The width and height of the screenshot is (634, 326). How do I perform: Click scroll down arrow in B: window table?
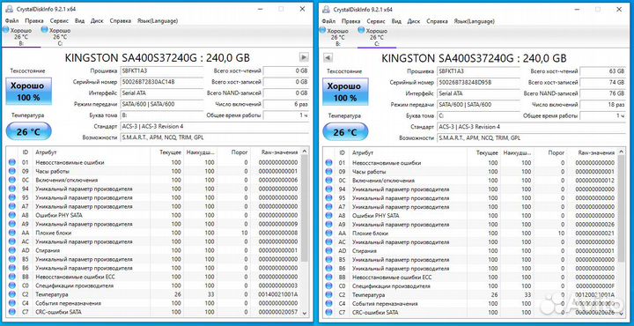tap(305, 314)
